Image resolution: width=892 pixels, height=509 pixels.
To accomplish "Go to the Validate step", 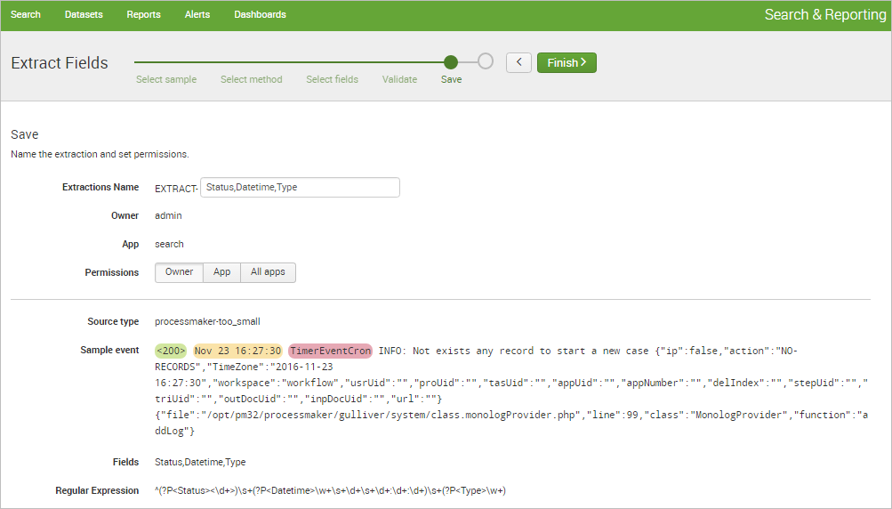I will click(399, 79).
